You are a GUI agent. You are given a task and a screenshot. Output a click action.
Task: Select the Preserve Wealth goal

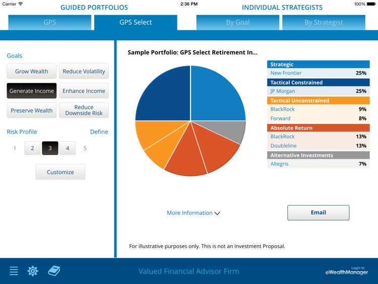click(32, 110)
